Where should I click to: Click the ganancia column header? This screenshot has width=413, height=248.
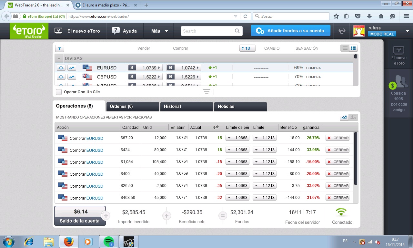point(311,127)
